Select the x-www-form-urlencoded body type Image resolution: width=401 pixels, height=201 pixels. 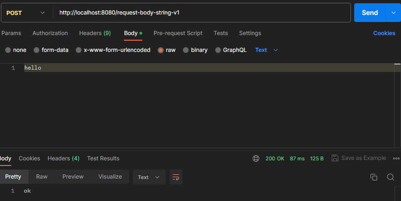(x=79, y=50)
